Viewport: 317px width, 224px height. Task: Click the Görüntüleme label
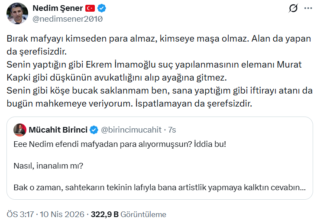point(143,214)
